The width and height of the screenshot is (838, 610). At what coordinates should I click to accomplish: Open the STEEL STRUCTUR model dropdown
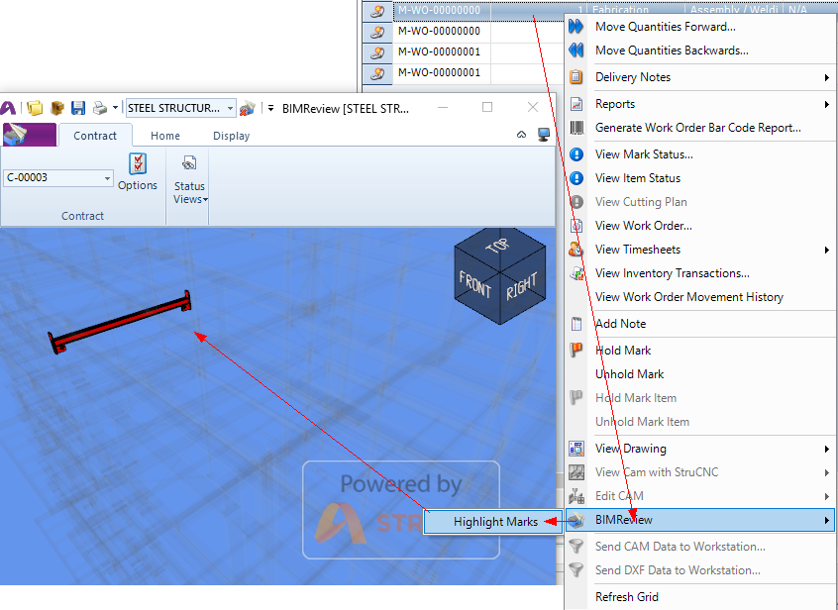(x=231, y=108)
